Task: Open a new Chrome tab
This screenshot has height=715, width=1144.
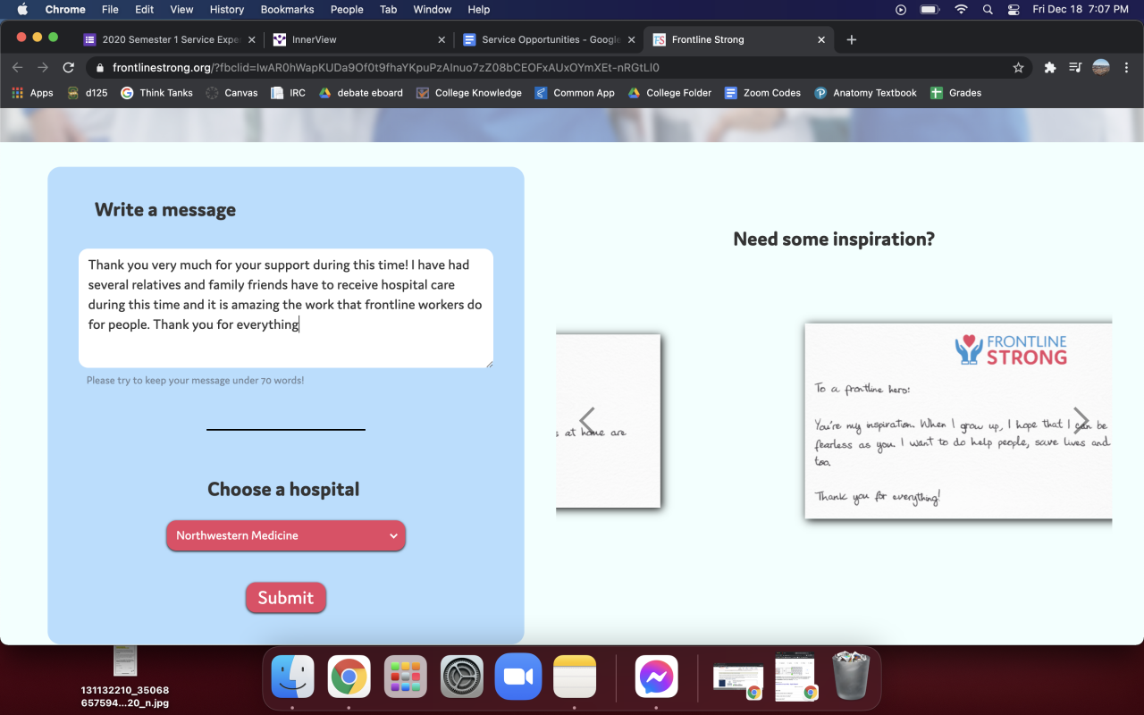Action: point(852,39)
